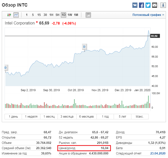This screenshot has height=158, width=168.
Task: Show the 6 месяцев range
Action: point(86,117)
